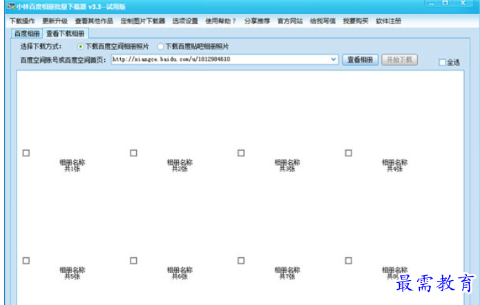The width and height of the screenshot is (480, 305).
Task: Expand the URL history dropdown arrow
Action: 334,59
